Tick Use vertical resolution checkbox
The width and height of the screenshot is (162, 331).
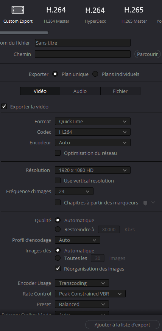58,181
